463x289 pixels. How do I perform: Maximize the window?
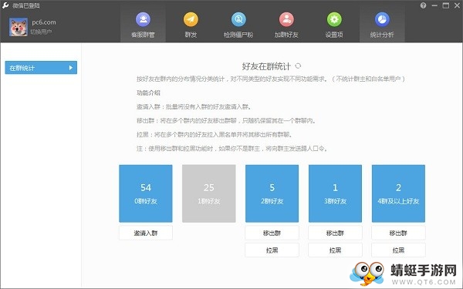tap(445, 5)
